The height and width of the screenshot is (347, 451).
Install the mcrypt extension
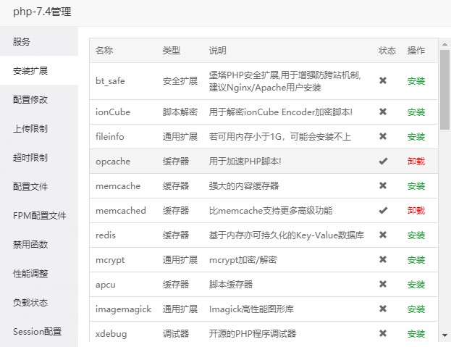(416, 260)
